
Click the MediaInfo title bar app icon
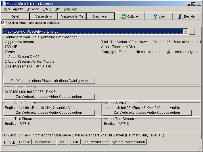[4, 3]
